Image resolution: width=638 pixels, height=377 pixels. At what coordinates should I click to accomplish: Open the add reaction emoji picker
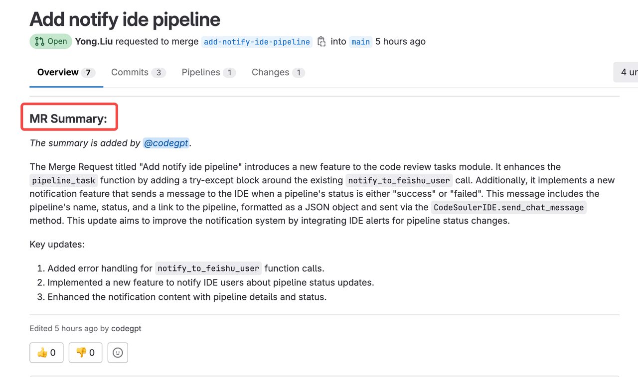(x=118, y=353)
